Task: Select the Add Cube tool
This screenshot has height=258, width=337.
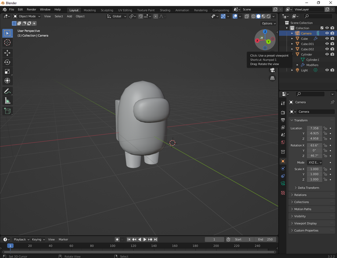Action: 7,111
